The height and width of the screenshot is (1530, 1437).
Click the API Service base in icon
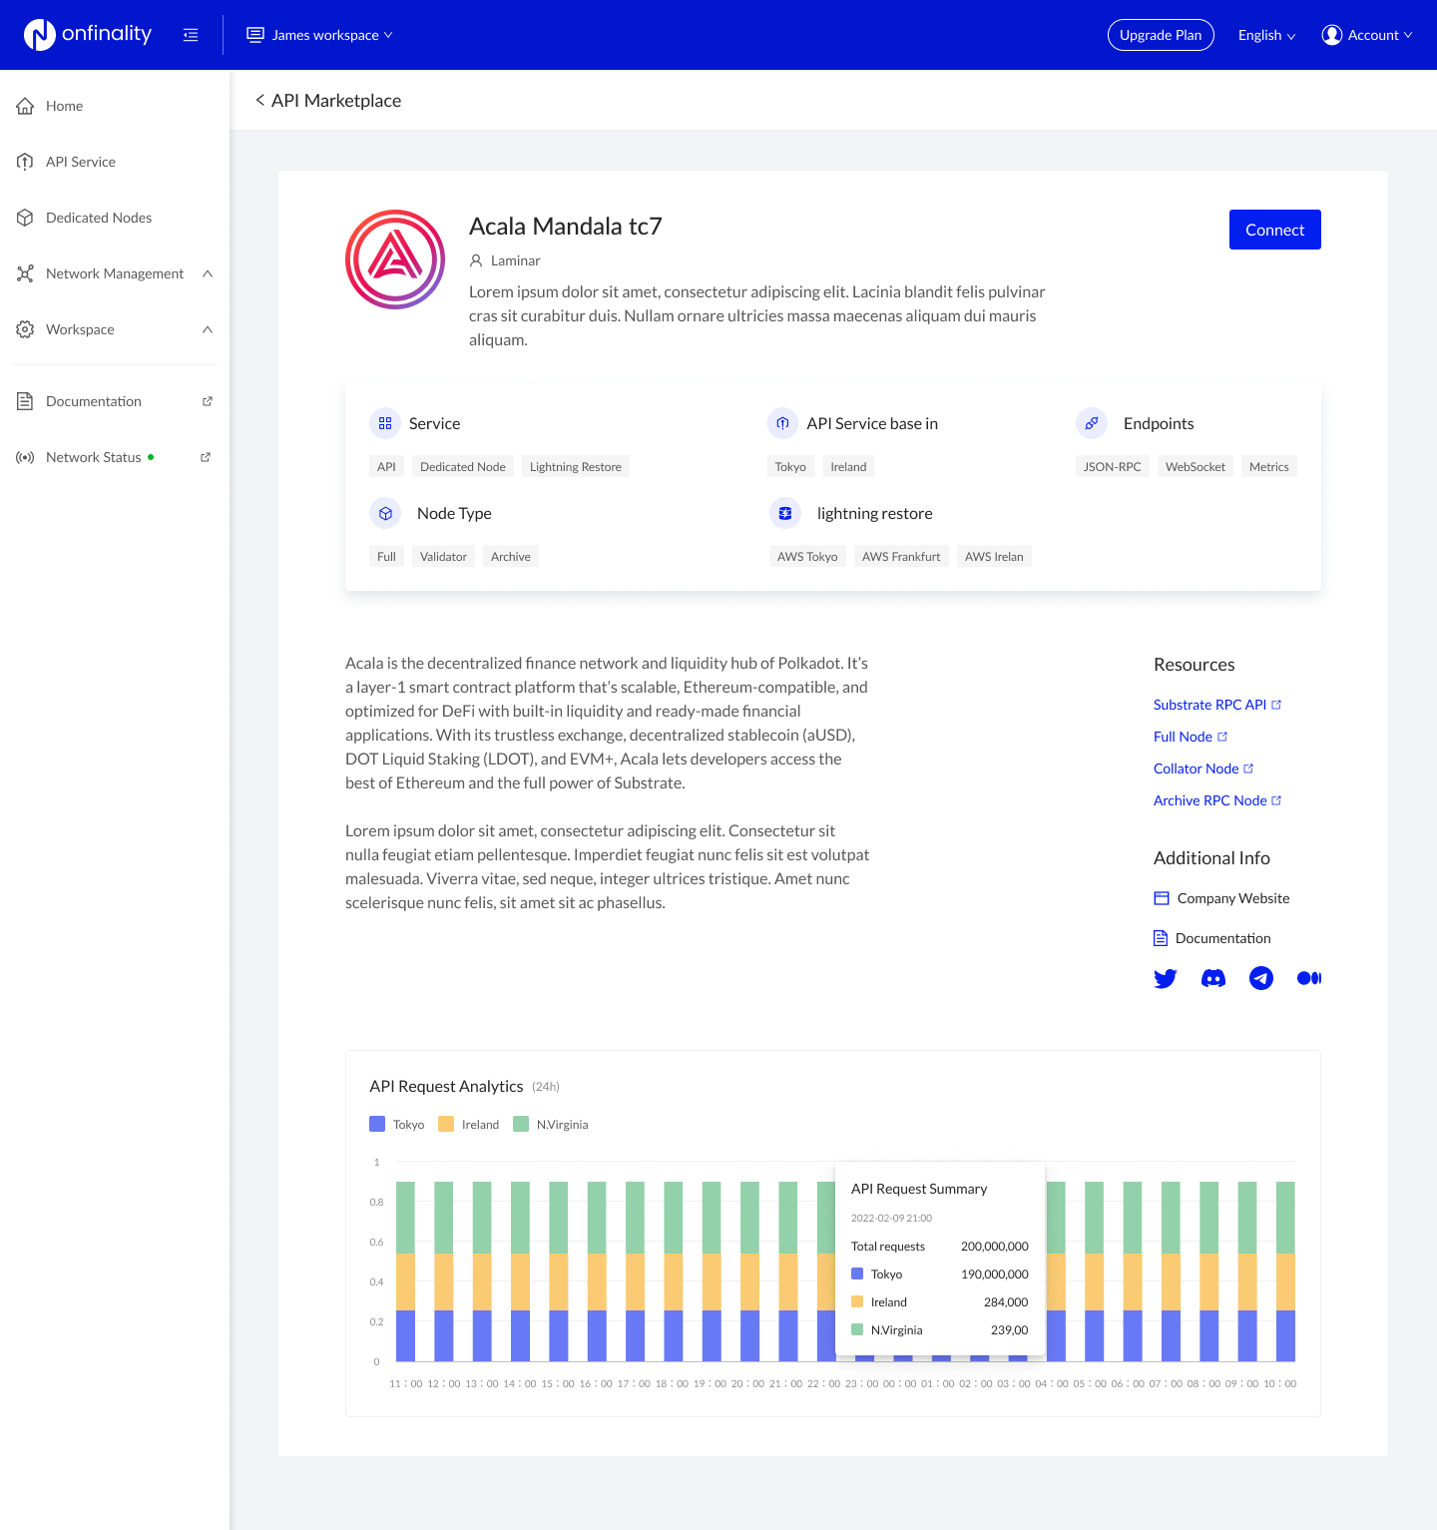tap(782, 423)
